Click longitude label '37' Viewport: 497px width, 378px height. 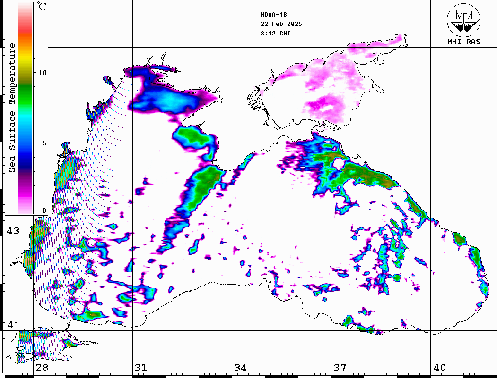coord(340,368)
